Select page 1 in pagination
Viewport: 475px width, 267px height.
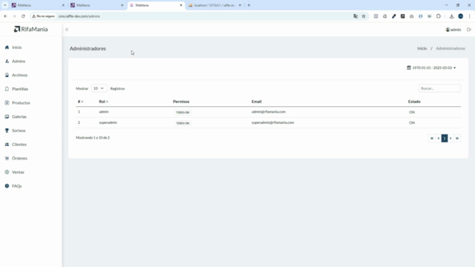(x=445, y=139)
